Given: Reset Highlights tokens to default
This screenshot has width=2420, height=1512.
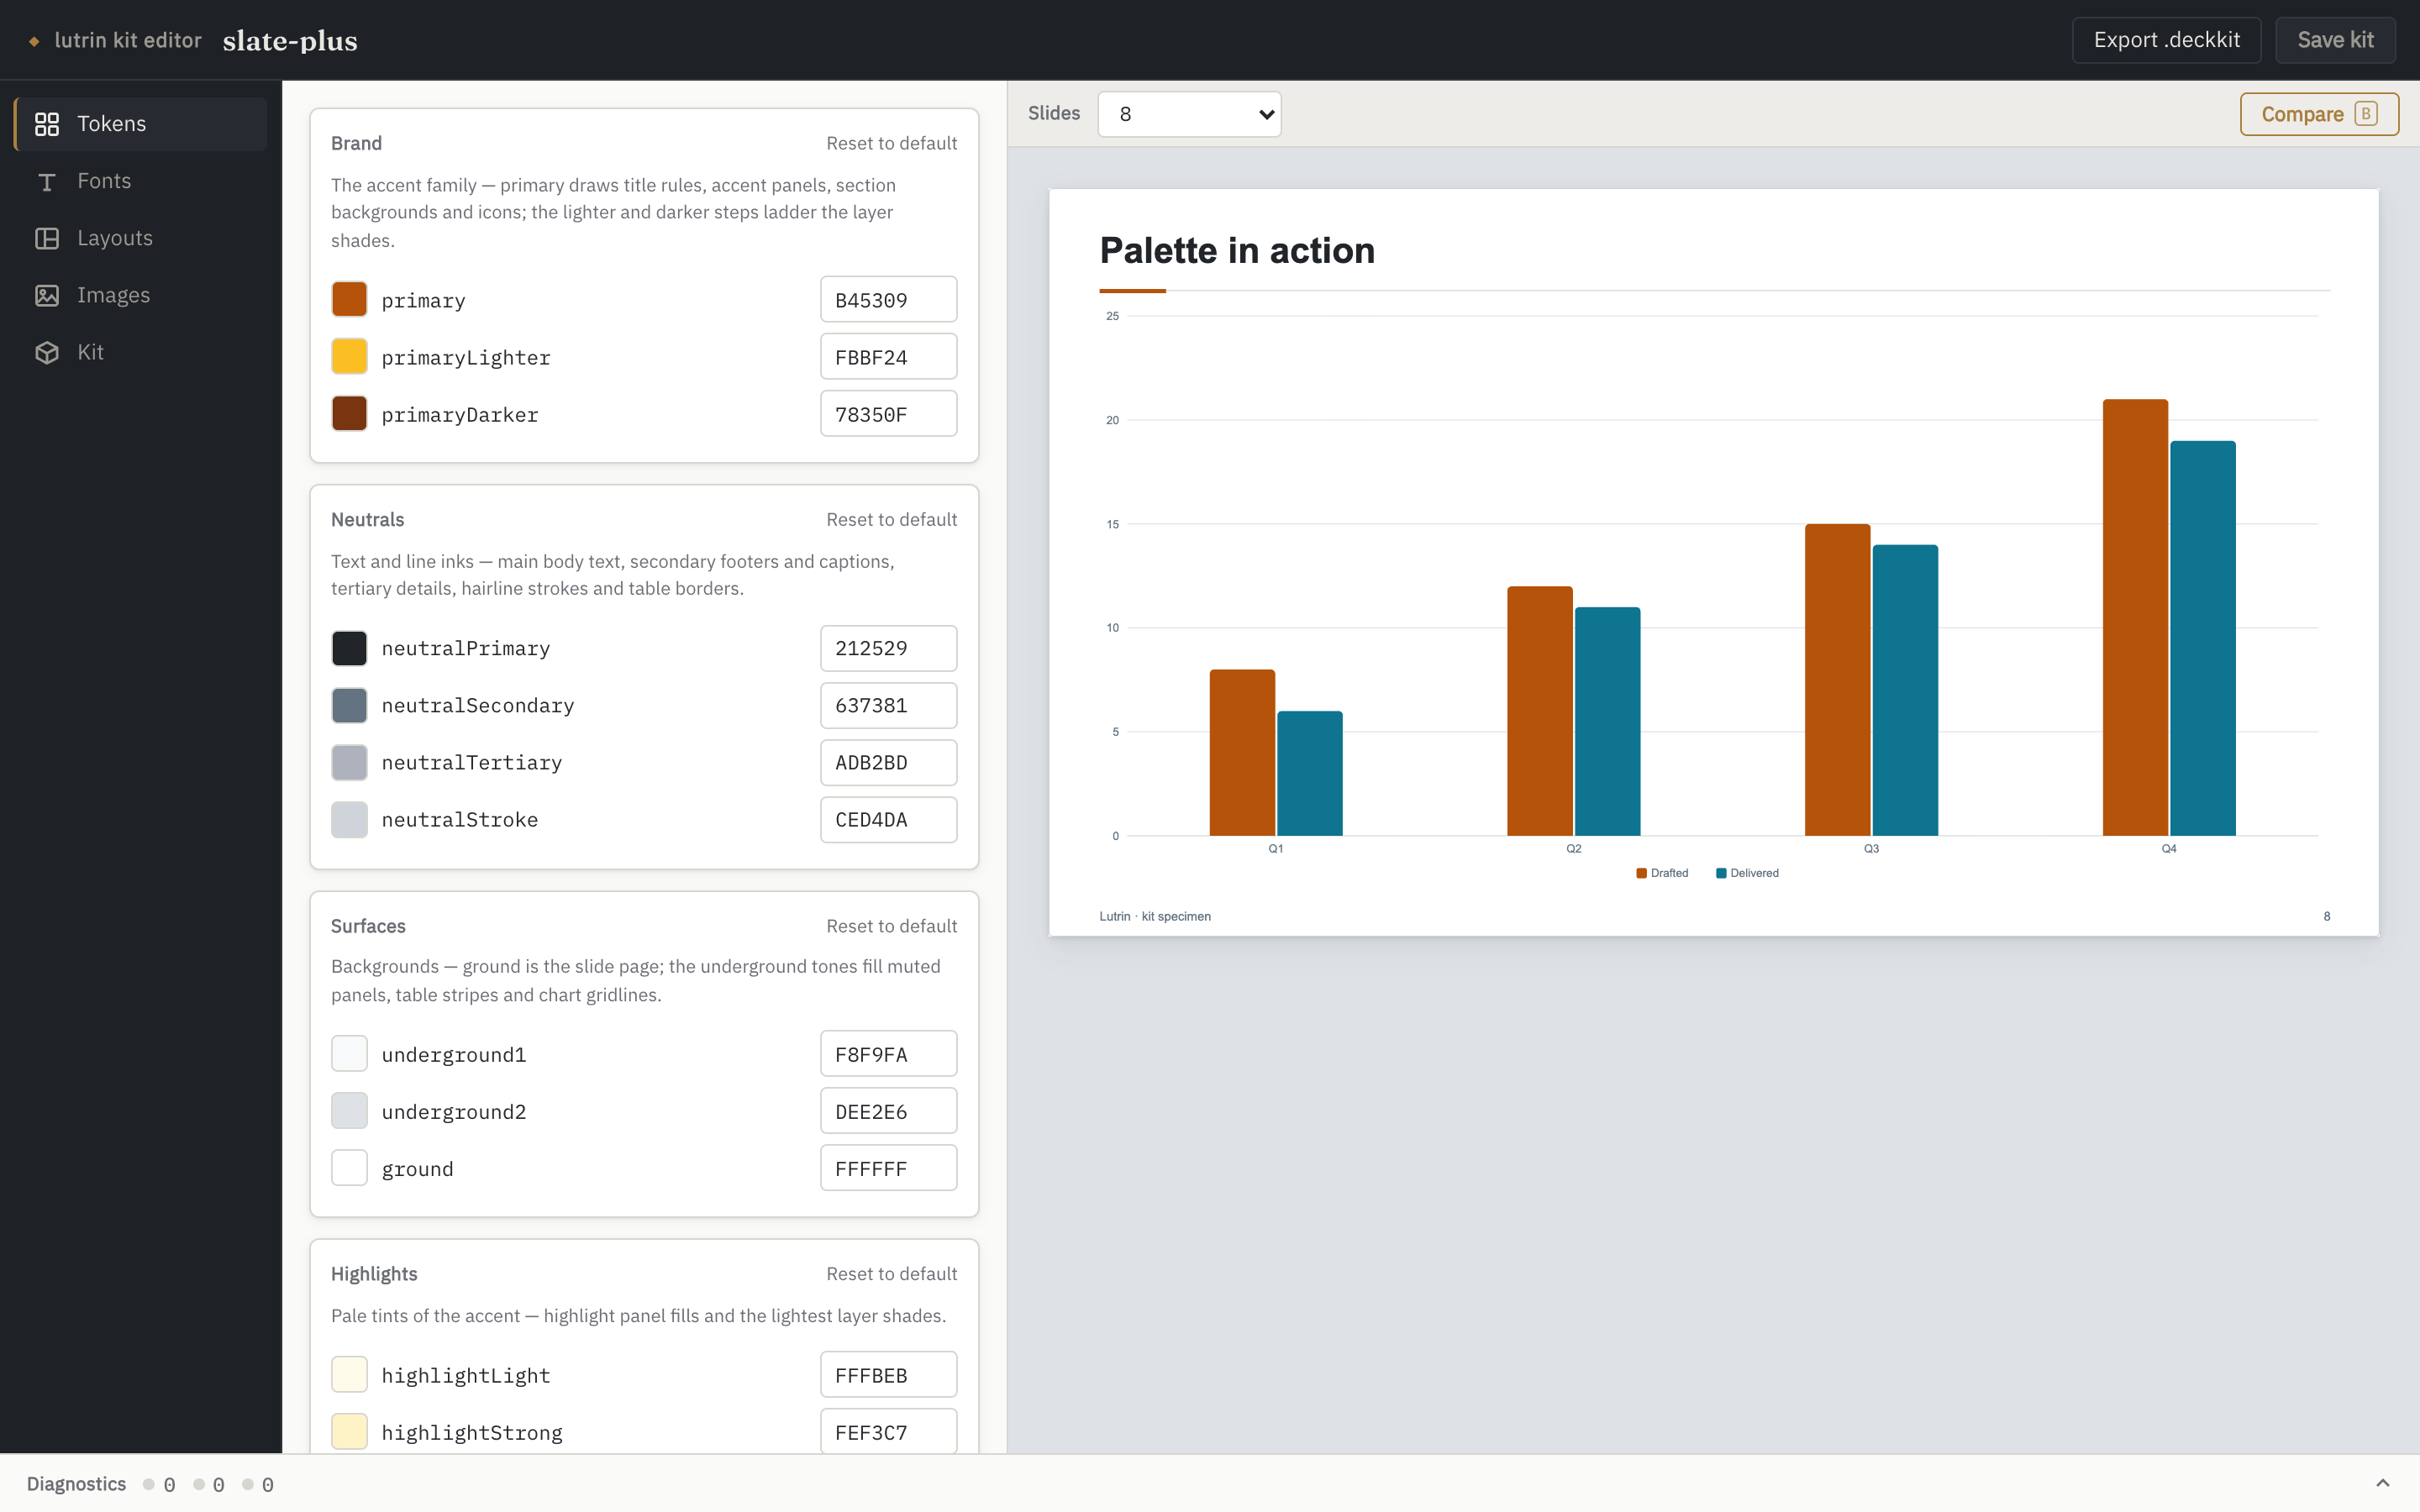Looking at the screenshot, I should coord(891,1273).
